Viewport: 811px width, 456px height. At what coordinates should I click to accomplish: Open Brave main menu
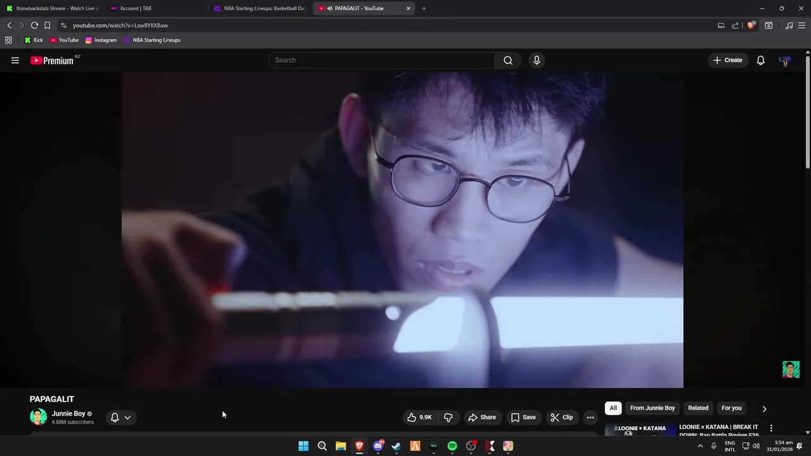tap(802, 25)
